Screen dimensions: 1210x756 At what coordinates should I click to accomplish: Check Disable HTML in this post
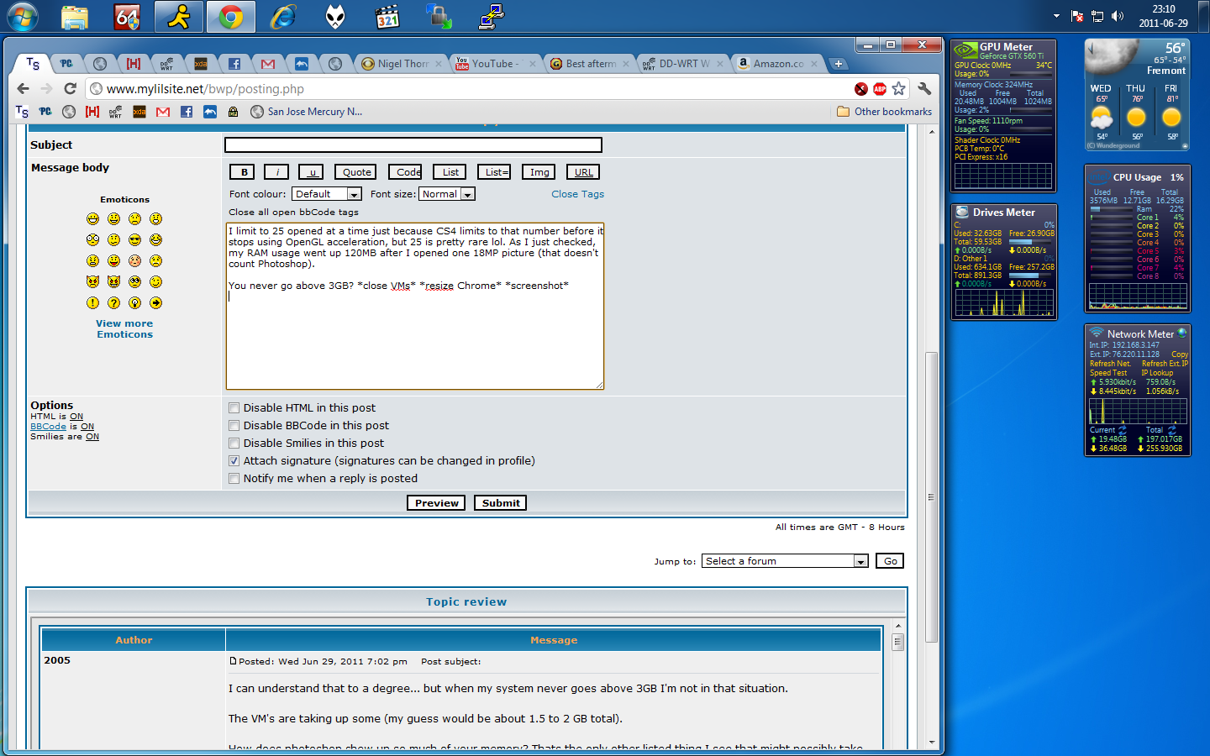tap(234, 408)
